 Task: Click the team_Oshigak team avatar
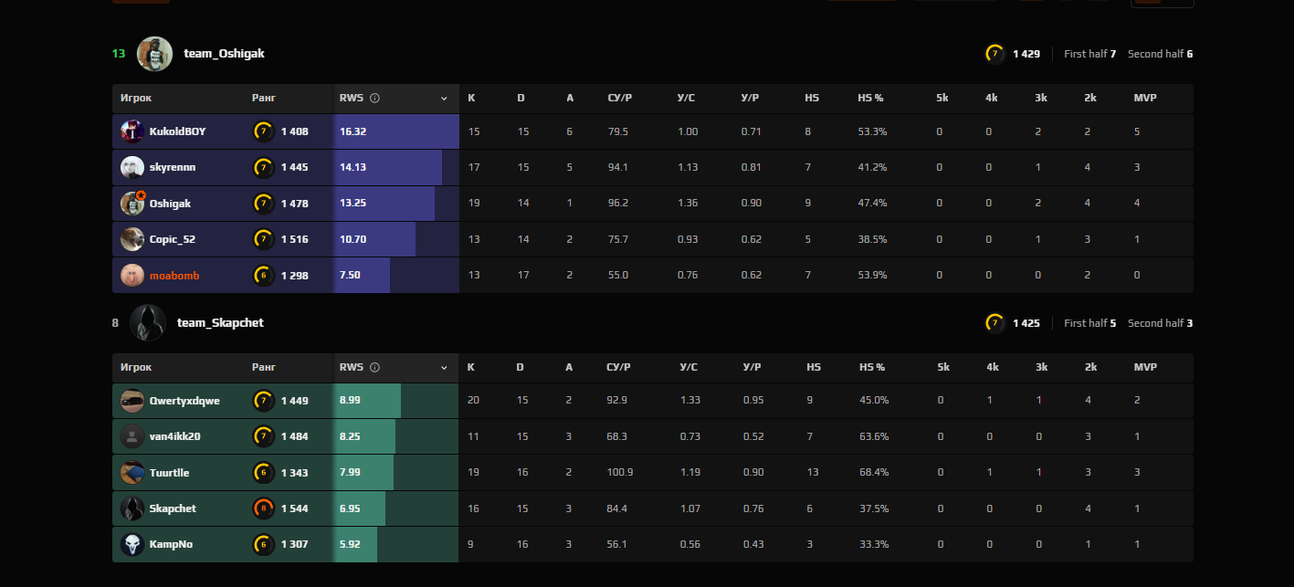155,54
